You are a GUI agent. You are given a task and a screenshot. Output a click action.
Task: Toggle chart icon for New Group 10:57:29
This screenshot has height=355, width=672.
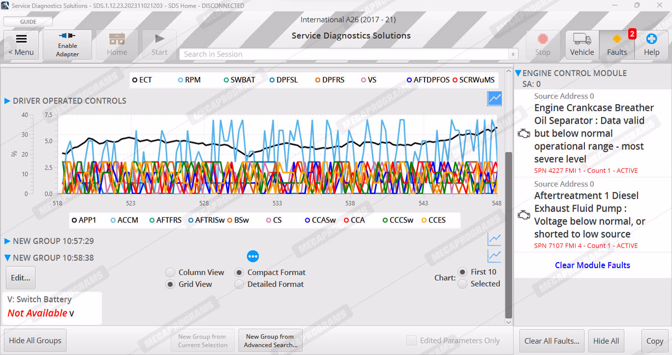pyautogui.click(x=494, y=239)
